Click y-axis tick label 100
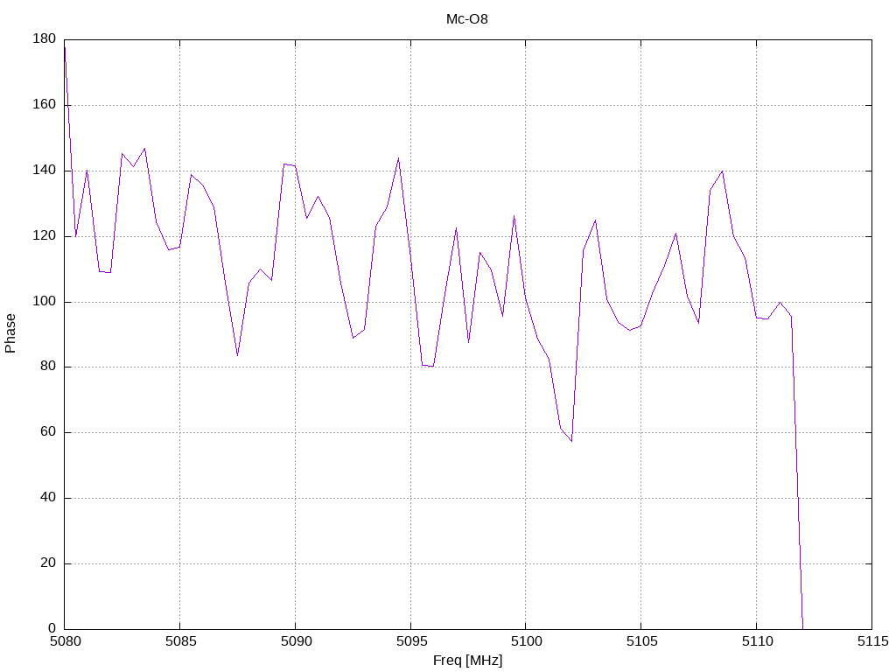Screen dimensions: 896x672 (x=45, y=301)
